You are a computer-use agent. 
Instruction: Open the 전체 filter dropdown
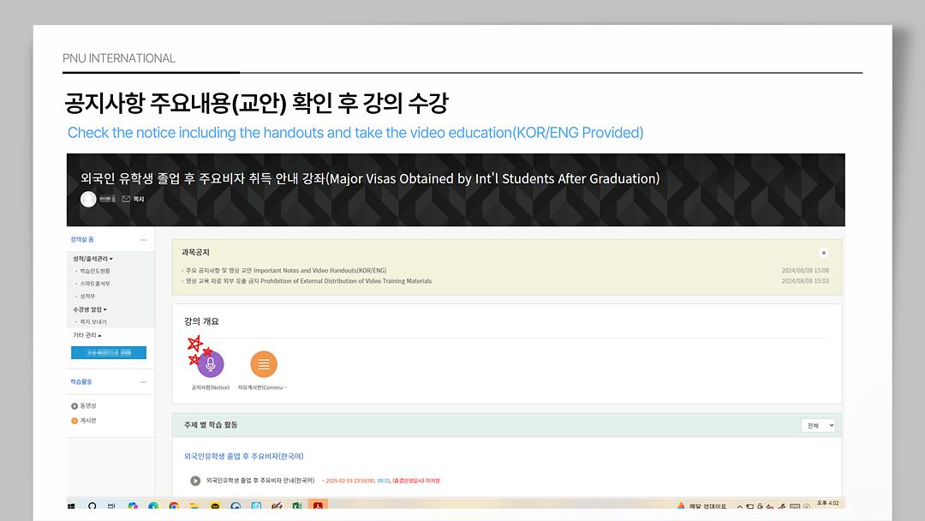818,425
